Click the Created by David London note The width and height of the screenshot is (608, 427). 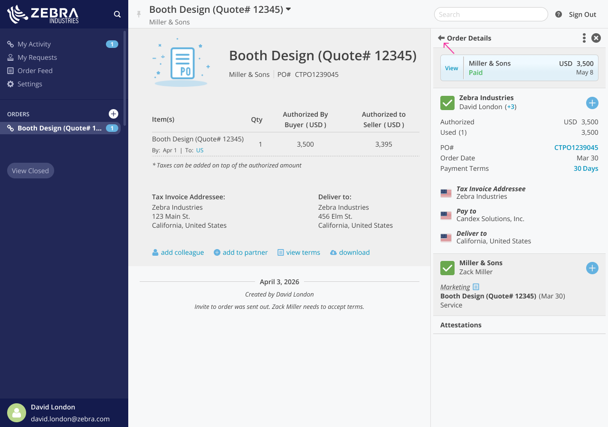279,294
